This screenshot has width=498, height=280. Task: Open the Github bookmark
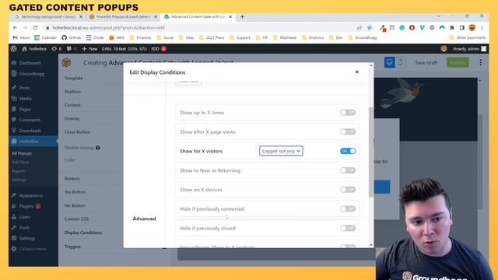coord(72,37)
